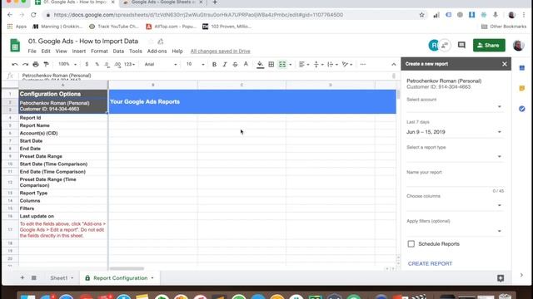
Task: Click the Redo toolbar icon
Action: click(25, 65)
